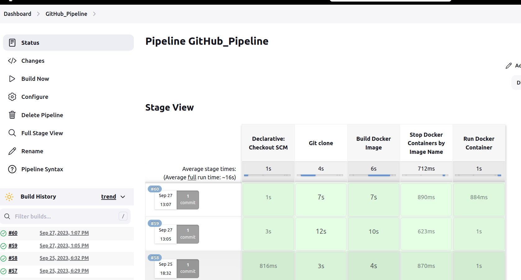Select GitHub_Pipeline in the breadcrumb

(66, 14)
